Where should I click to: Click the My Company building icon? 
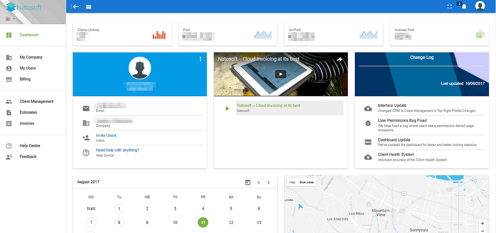tap(9, 57)
